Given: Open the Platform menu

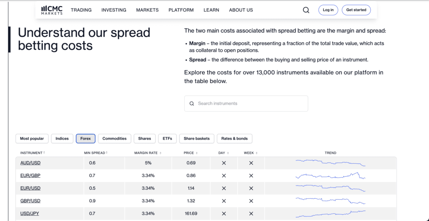Looking at the screenshot, I should click(181, 10).
